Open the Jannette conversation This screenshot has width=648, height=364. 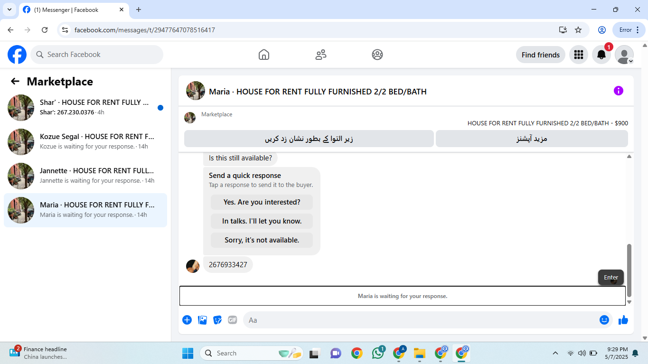pyautogui.click(x=85, y=176)
